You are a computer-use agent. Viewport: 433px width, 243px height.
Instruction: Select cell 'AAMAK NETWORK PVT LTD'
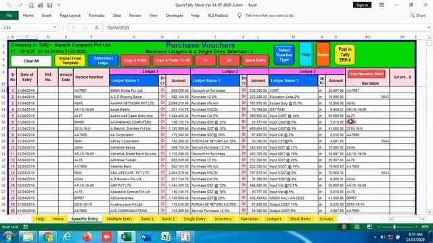coord(134,103)
